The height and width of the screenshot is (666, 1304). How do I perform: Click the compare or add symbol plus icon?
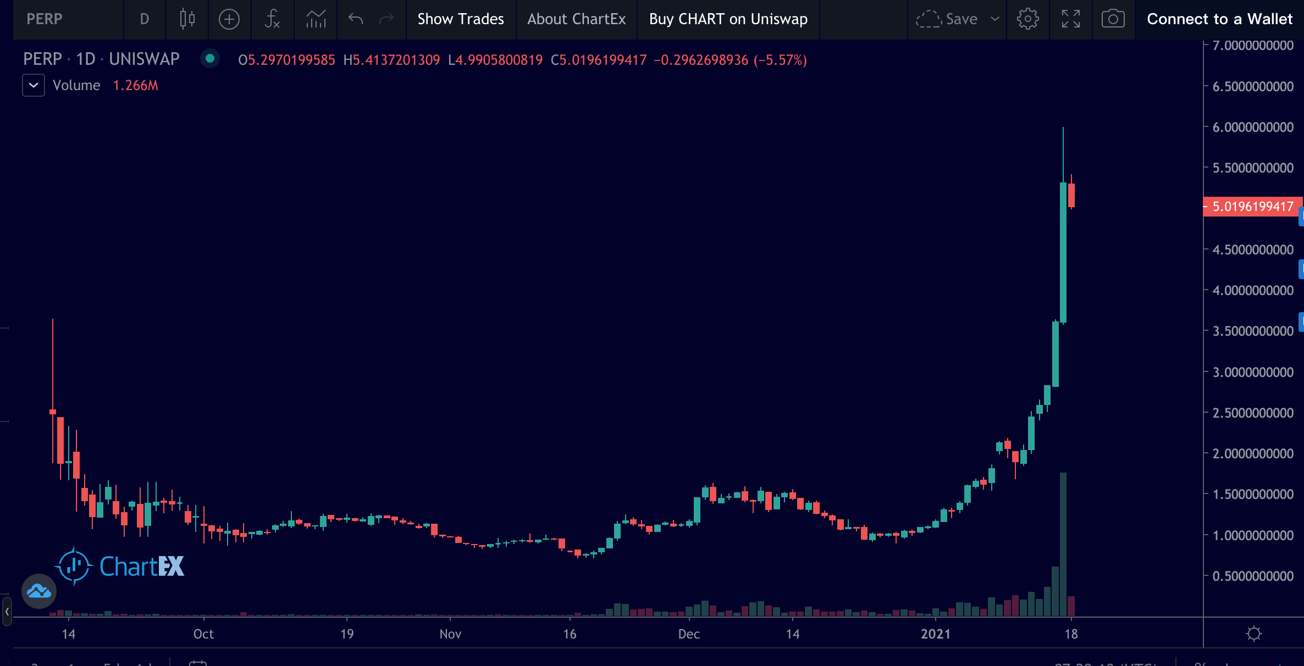point(229,19)
